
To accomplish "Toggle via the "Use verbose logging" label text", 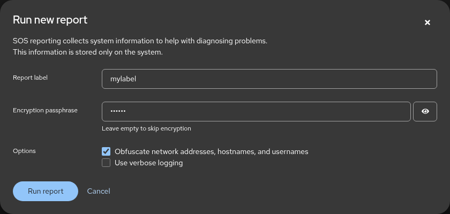I will click(149, 163).
